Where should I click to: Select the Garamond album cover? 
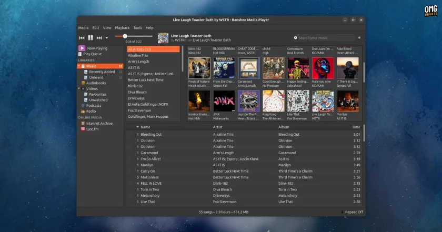(x=248, y=68)
